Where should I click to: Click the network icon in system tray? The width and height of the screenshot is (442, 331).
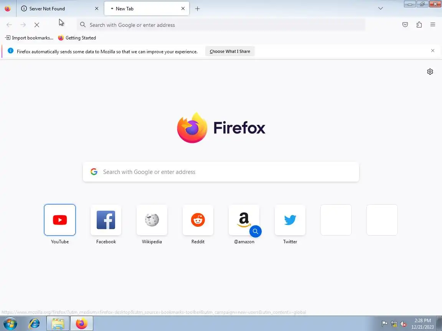[394, 324]
